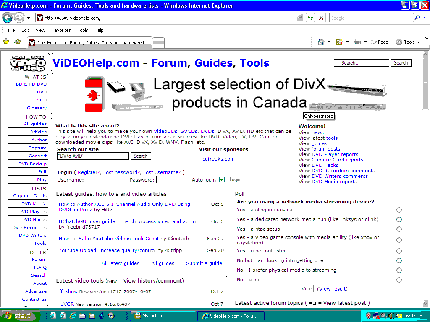Open the '(View result)' poll link
430x322 pixels.
click(x=333, y=288)
